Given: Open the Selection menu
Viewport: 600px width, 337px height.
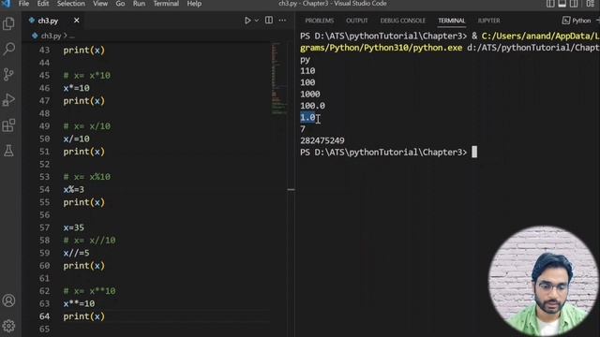Looking at the screenshot, I should coord(71,4).
